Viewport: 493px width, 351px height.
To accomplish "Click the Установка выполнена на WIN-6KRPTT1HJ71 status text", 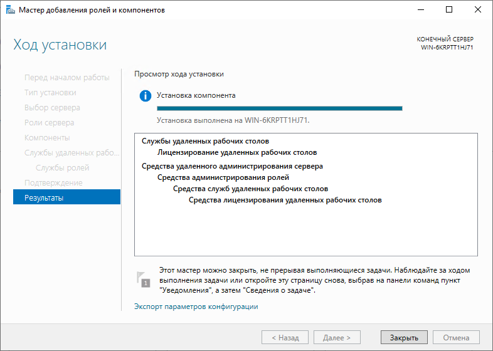I will (x=233, y=120).
